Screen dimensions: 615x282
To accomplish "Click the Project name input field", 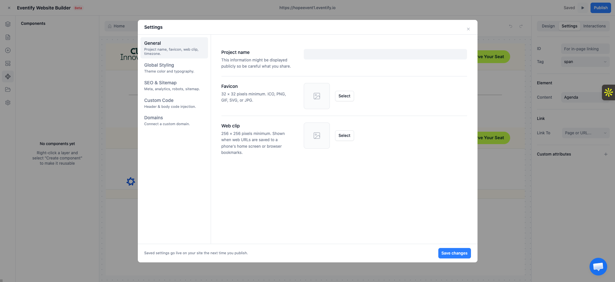I will click(385, 54).
